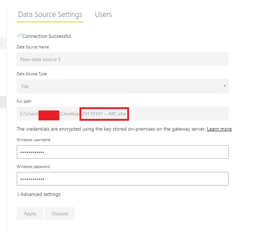Click the Data Source Name label

pyautogui.click(x=33, y=47)
